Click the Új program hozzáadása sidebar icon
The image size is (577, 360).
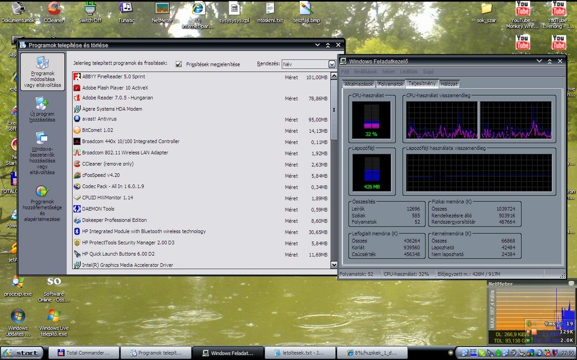(42, 104)
